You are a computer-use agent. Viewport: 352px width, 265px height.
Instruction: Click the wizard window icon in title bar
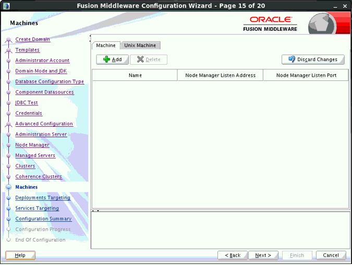(x=6, y=6)
